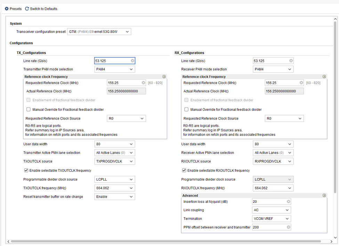Click the Presets gear icon
This screenshot has height=246, width=339.
[7, 9]
